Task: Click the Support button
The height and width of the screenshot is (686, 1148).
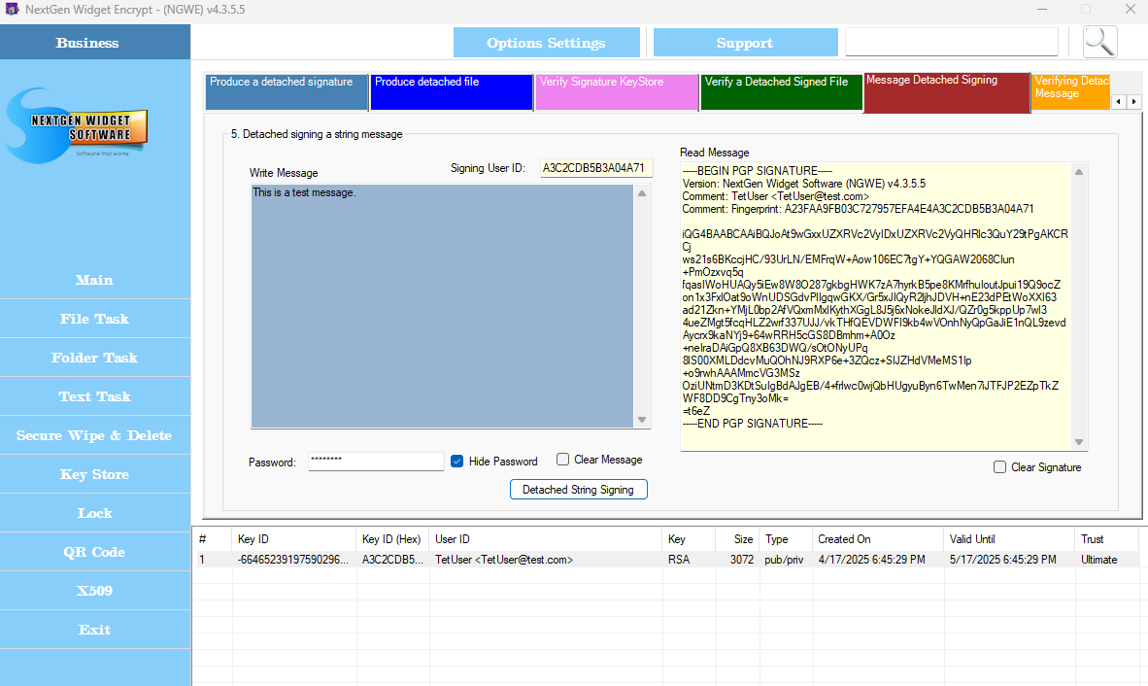Action: point(745,43)
